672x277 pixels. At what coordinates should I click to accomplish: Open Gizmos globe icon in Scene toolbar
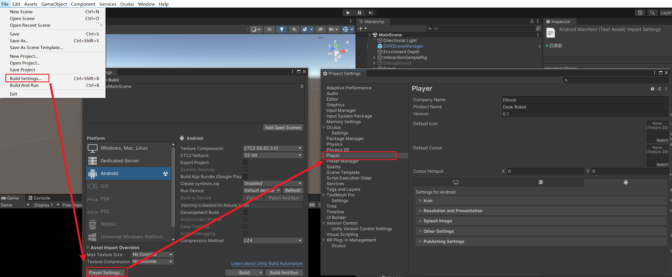[x=345, y=29]
